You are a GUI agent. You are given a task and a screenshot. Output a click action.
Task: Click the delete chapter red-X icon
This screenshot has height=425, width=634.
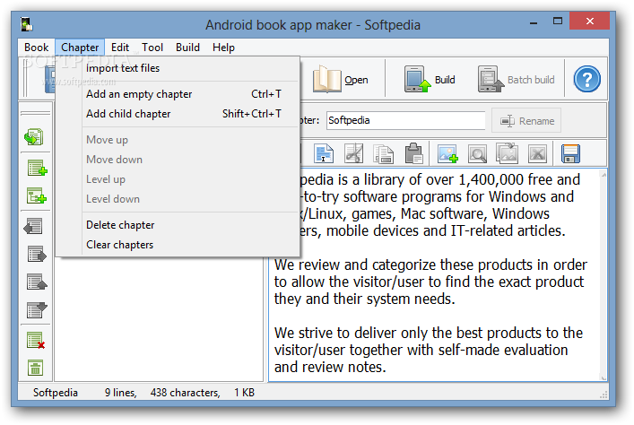(x=36, y=341)
